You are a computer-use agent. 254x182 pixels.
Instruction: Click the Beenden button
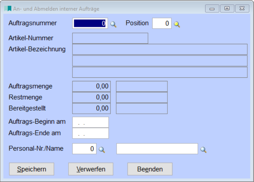[x=150, y=169]
